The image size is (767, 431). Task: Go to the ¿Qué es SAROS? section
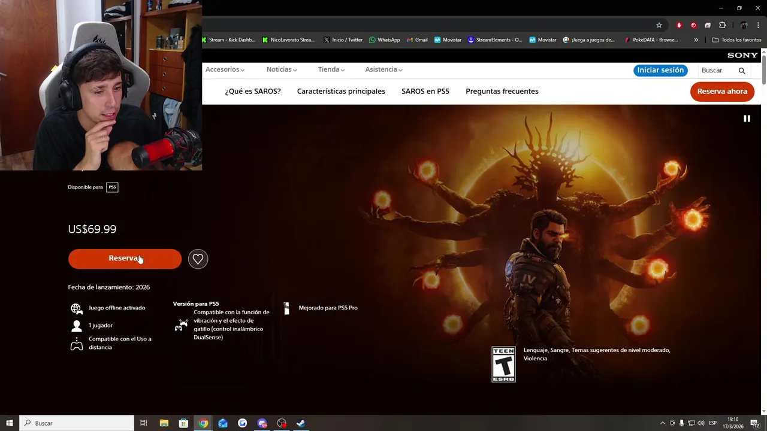(253, 92)
